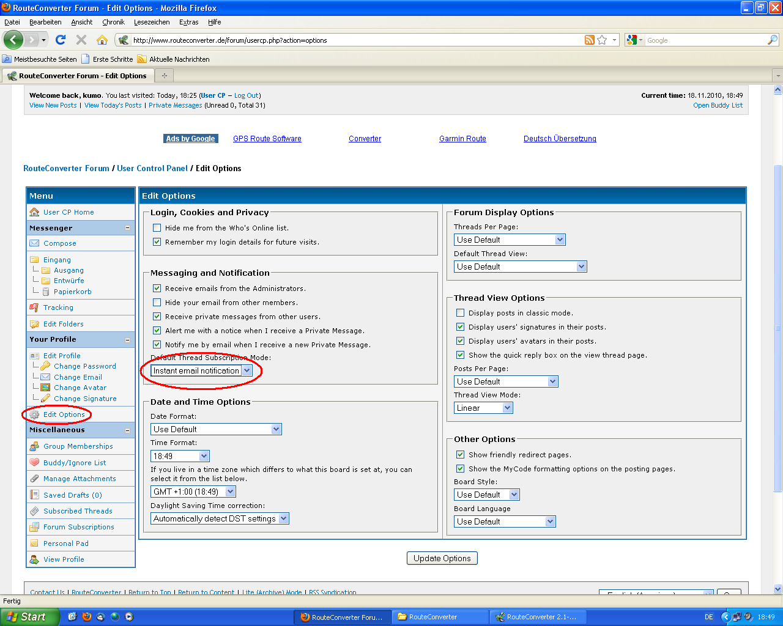Tick Display posts in classic mode checkbox
The height and width of the screenshot is (626, 783).
[x=461, y=313]
